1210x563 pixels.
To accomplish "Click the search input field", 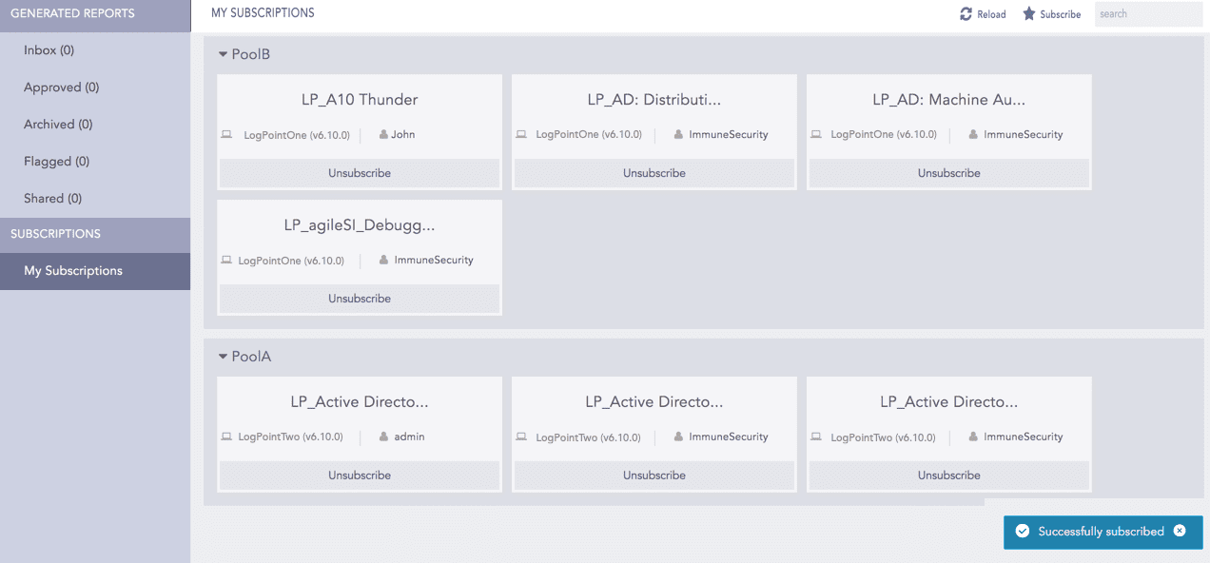I will click(x=1147, y=14).
